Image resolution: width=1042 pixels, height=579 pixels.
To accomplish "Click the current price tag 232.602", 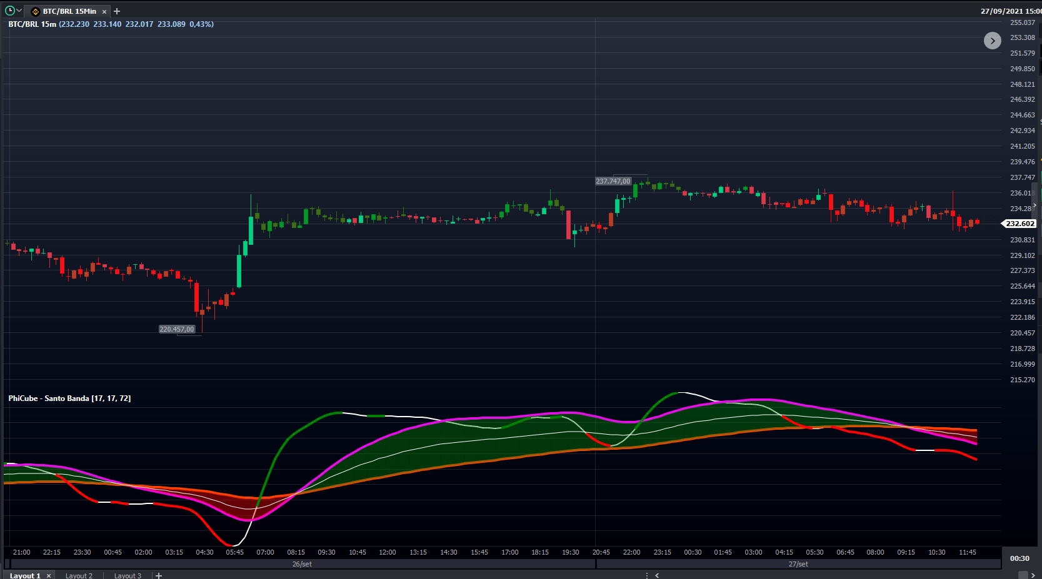I will tap(1020, 224).
